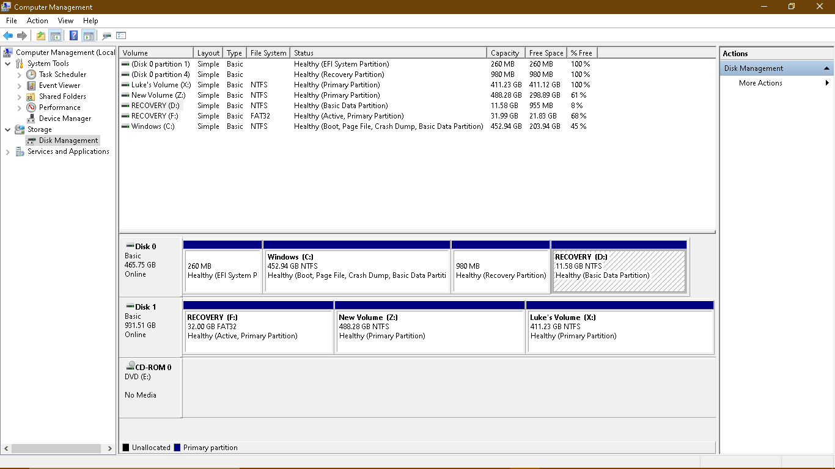This screenshot has height=469, width=835.
Task: Click the black Unallocated legend swatch
Action: tap(126, 448)
